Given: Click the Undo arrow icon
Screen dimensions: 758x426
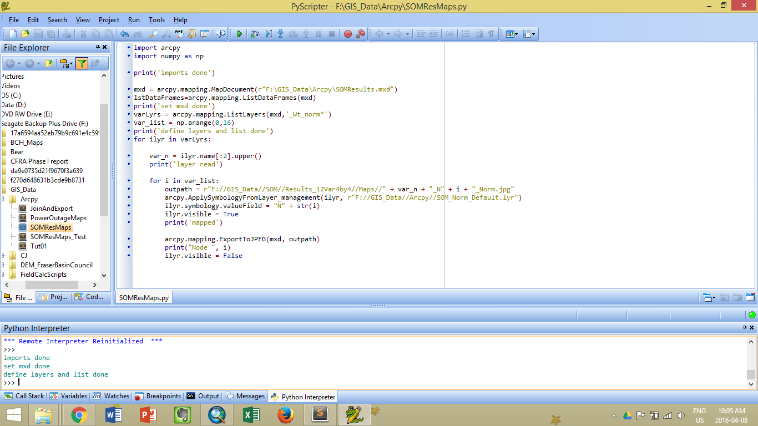Looking at the screenshot, I should [x=124, y=34].
